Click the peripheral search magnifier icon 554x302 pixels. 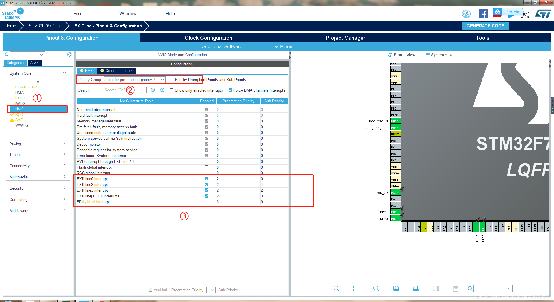7,54
